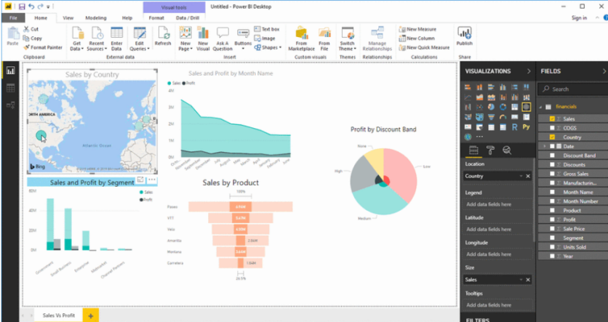
Task: Open the Format paint roller pane
Action: pyautogui.click(x=490, y=150)
